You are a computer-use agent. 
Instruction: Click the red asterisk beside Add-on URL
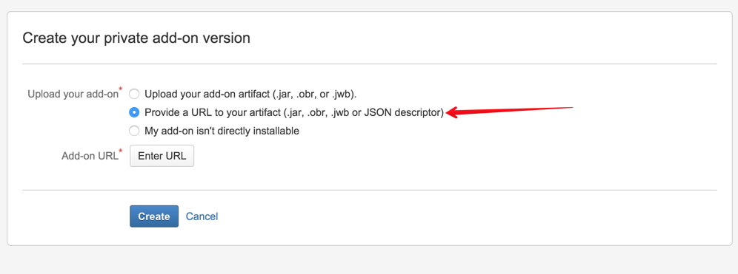(121, 151)
